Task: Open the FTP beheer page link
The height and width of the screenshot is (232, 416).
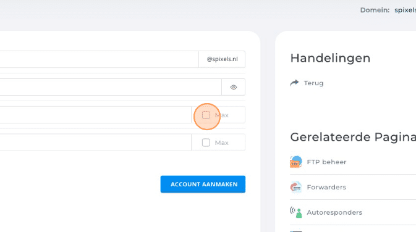Action: [x=326, y=162]
